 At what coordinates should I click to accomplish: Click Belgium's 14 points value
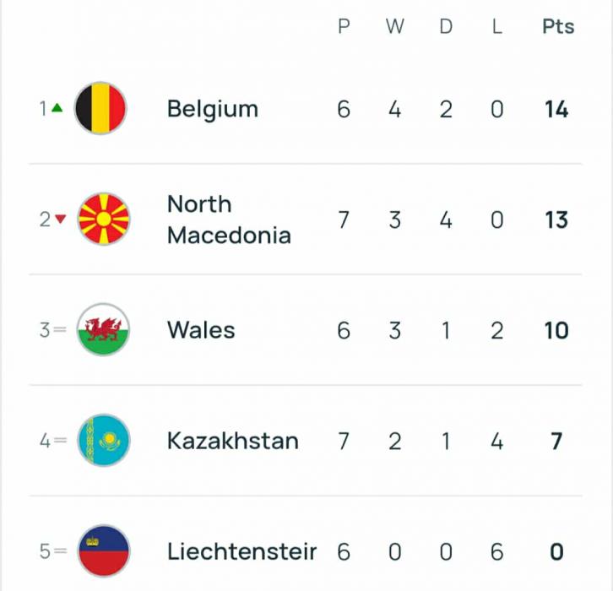[x=556, y=109]
